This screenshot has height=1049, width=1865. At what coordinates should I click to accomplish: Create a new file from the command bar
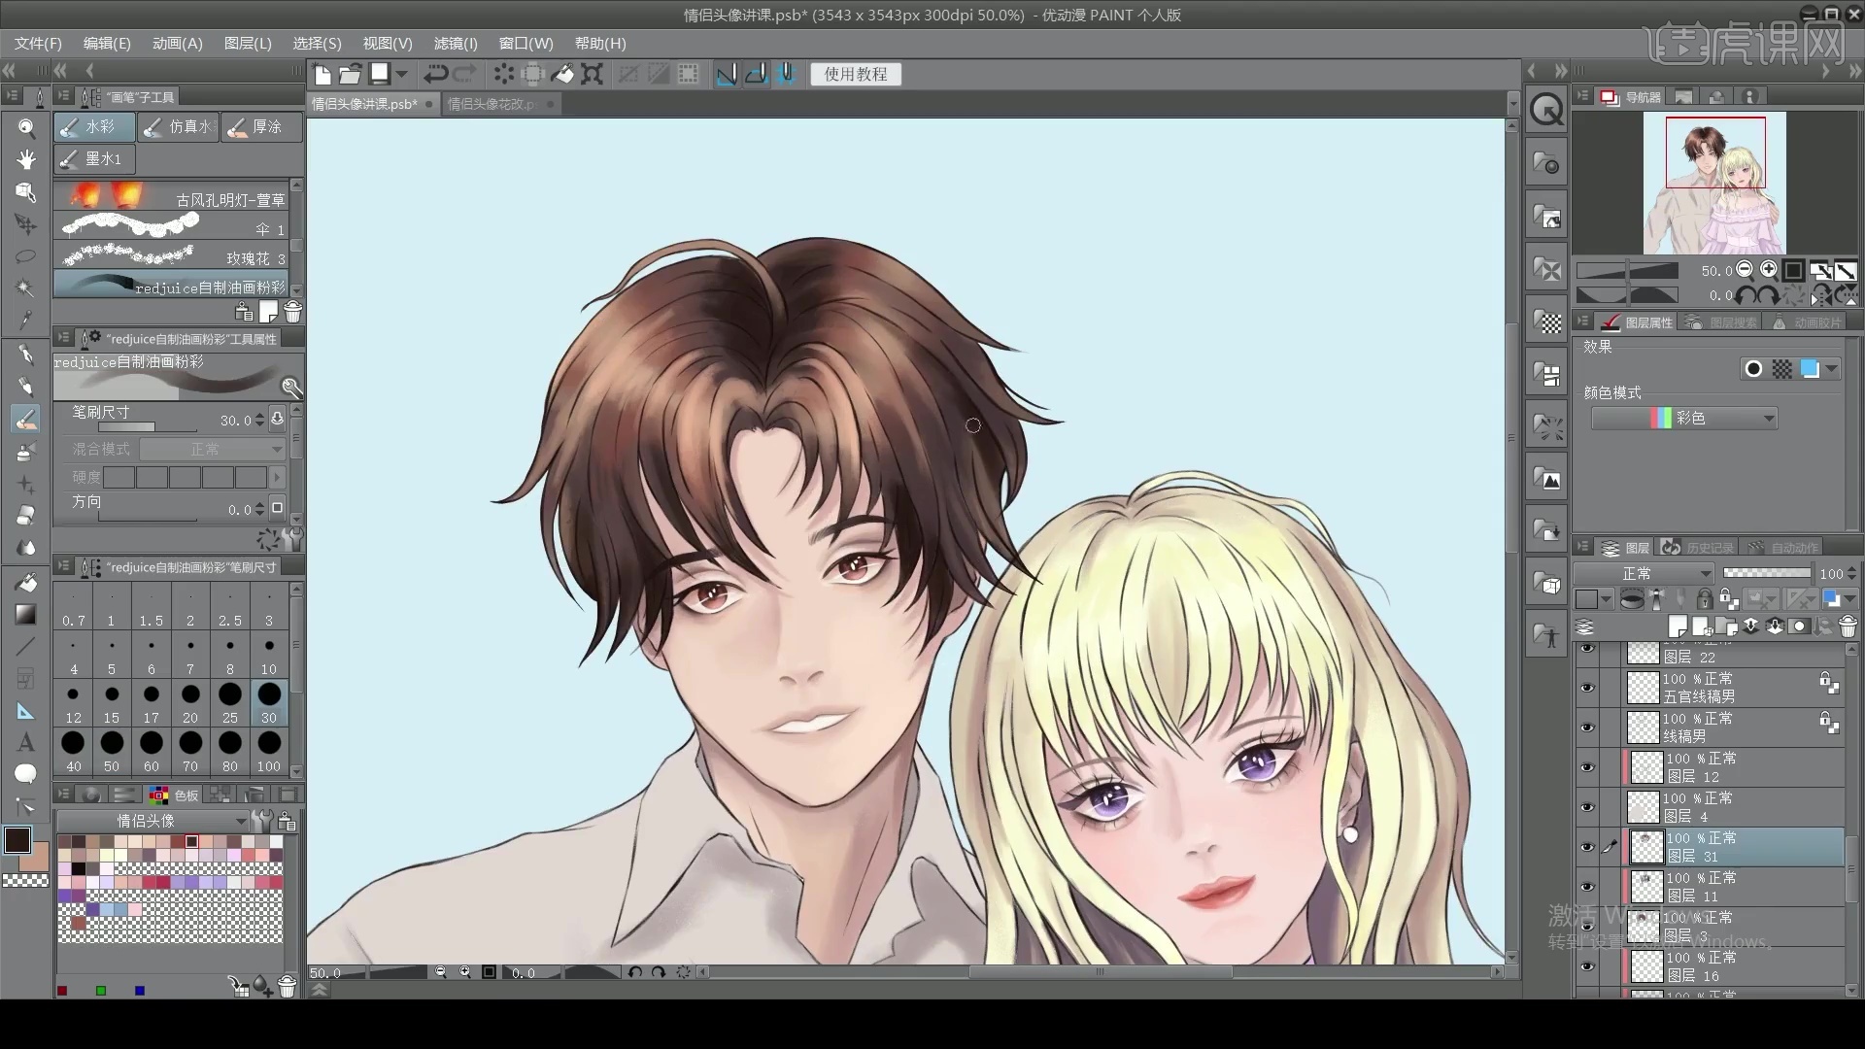click(x=322, y=74)
